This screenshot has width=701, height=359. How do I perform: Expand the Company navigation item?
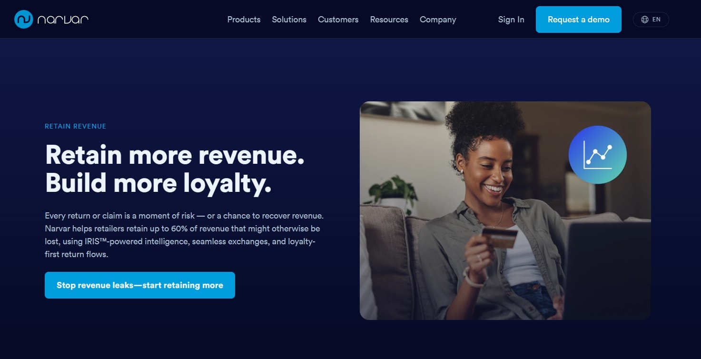438,20
